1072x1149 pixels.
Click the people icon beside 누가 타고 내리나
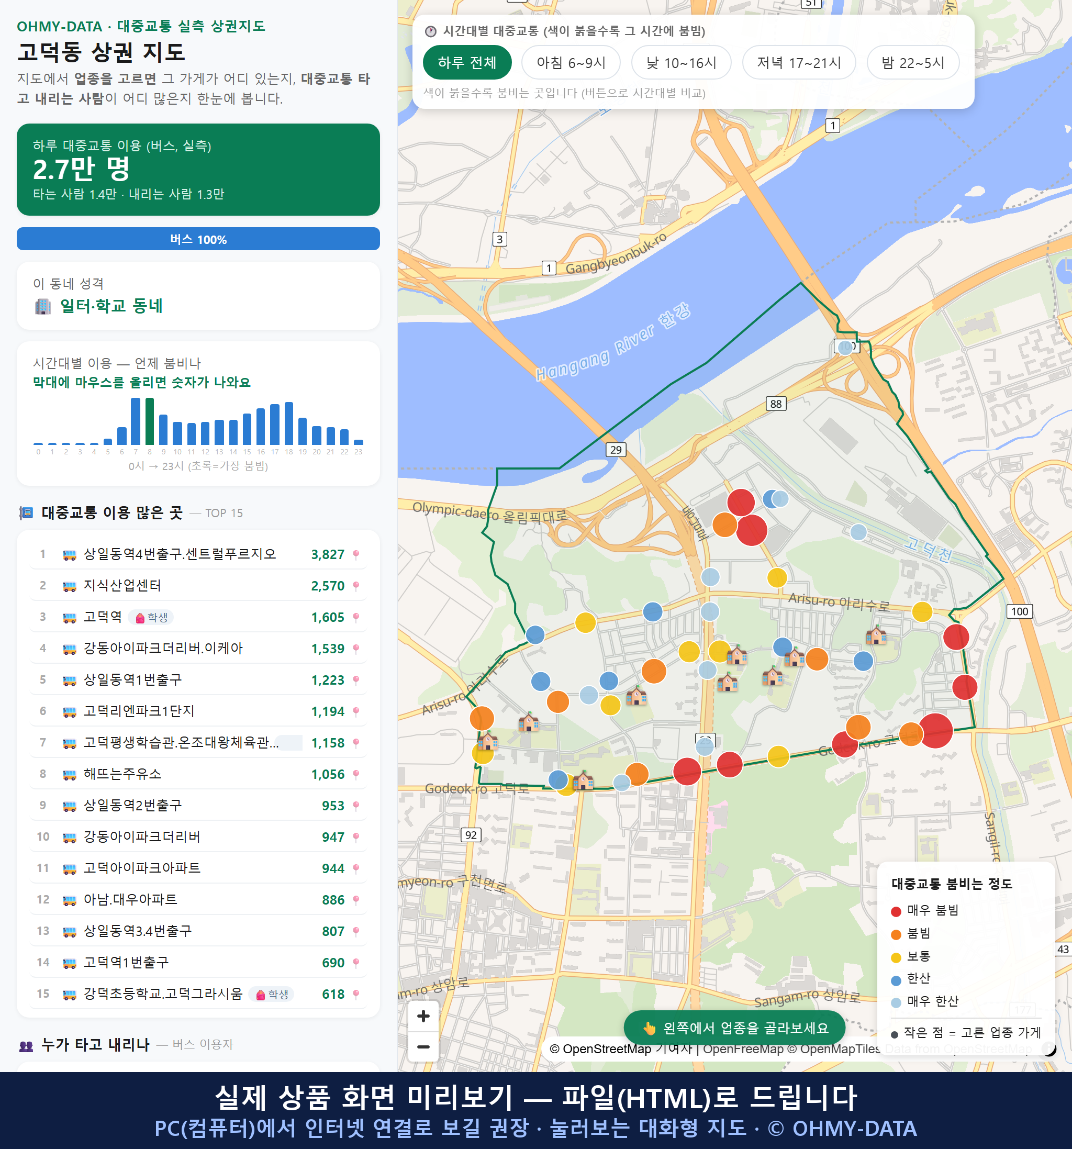pyautogui.click(x=26, y=1045)
